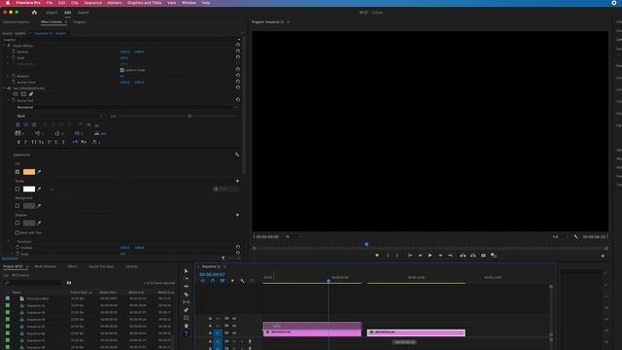Add another shadow with plus icon
Viewport: 622px width, 350px height.
(237, 215)
